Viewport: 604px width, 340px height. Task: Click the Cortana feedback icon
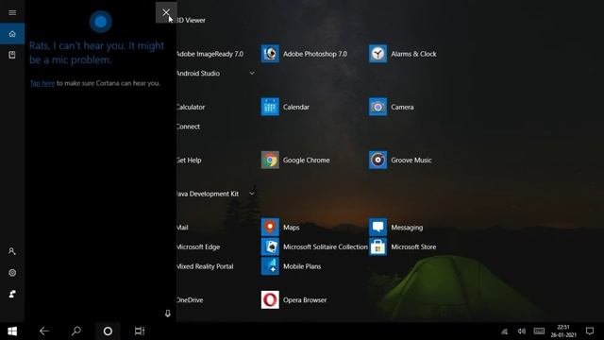(12, 294)
